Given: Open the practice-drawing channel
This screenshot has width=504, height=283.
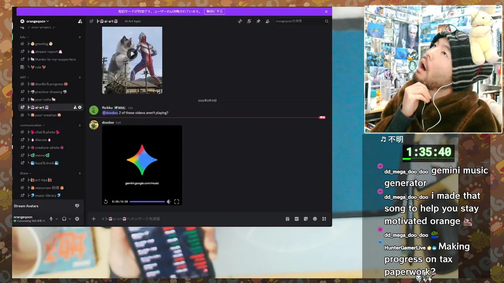Looking at the screenshot, I should [x=51, y=92].
